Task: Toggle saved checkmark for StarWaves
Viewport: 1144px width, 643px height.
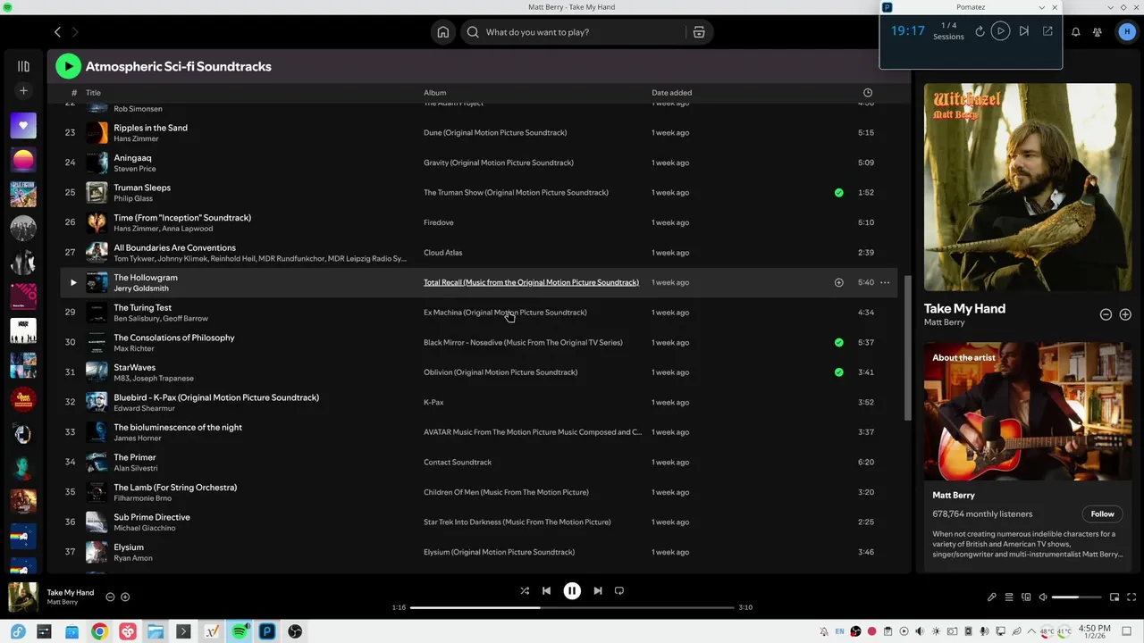Action: 838,372
